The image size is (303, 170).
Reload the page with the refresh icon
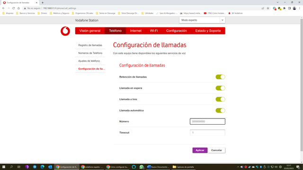[x=14, y=8]
